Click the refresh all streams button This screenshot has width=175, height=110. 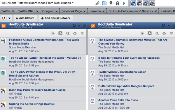(x=3, y=18)
